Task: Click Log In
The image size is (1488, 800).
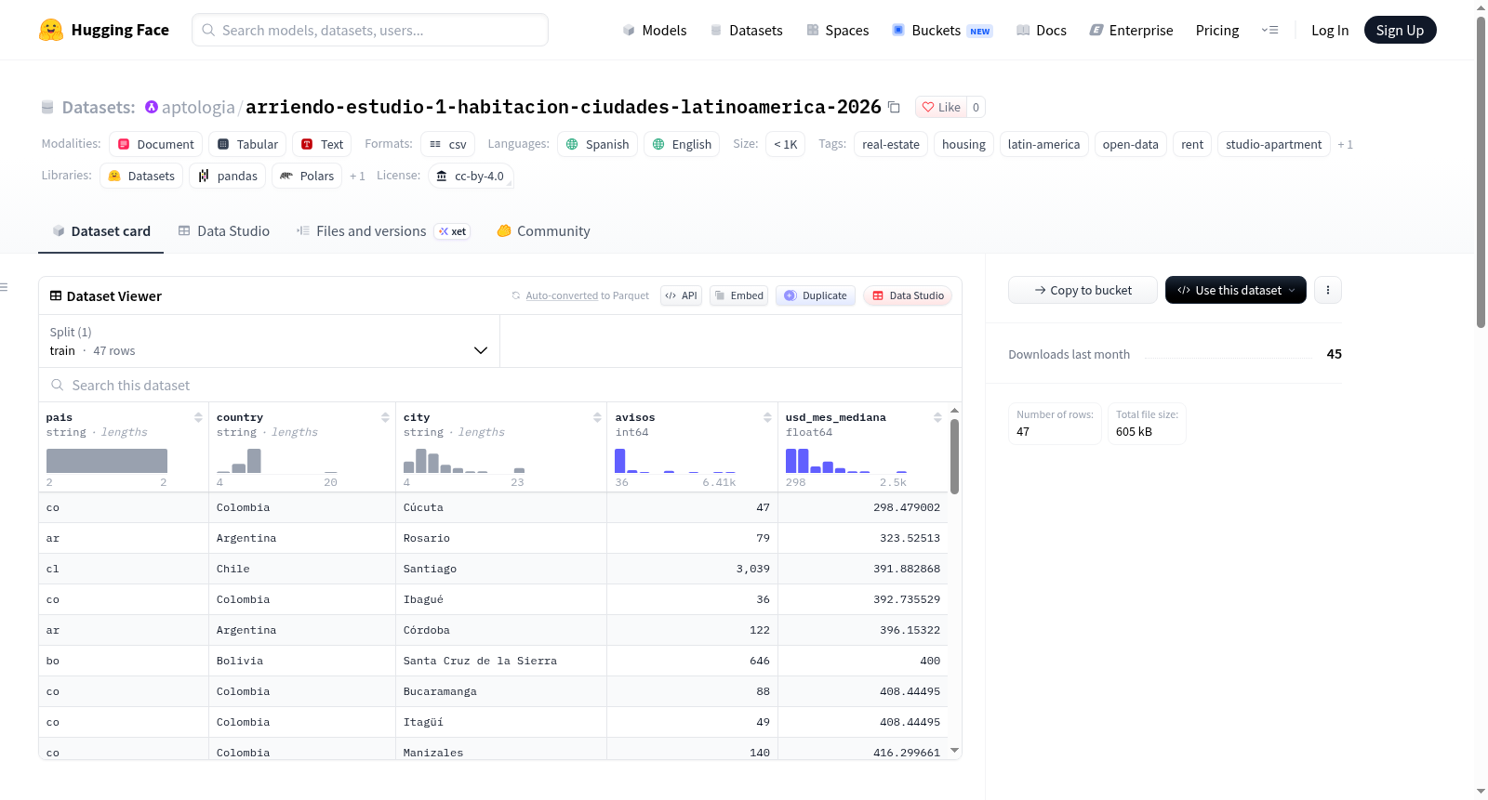Action: [1329, 30]
